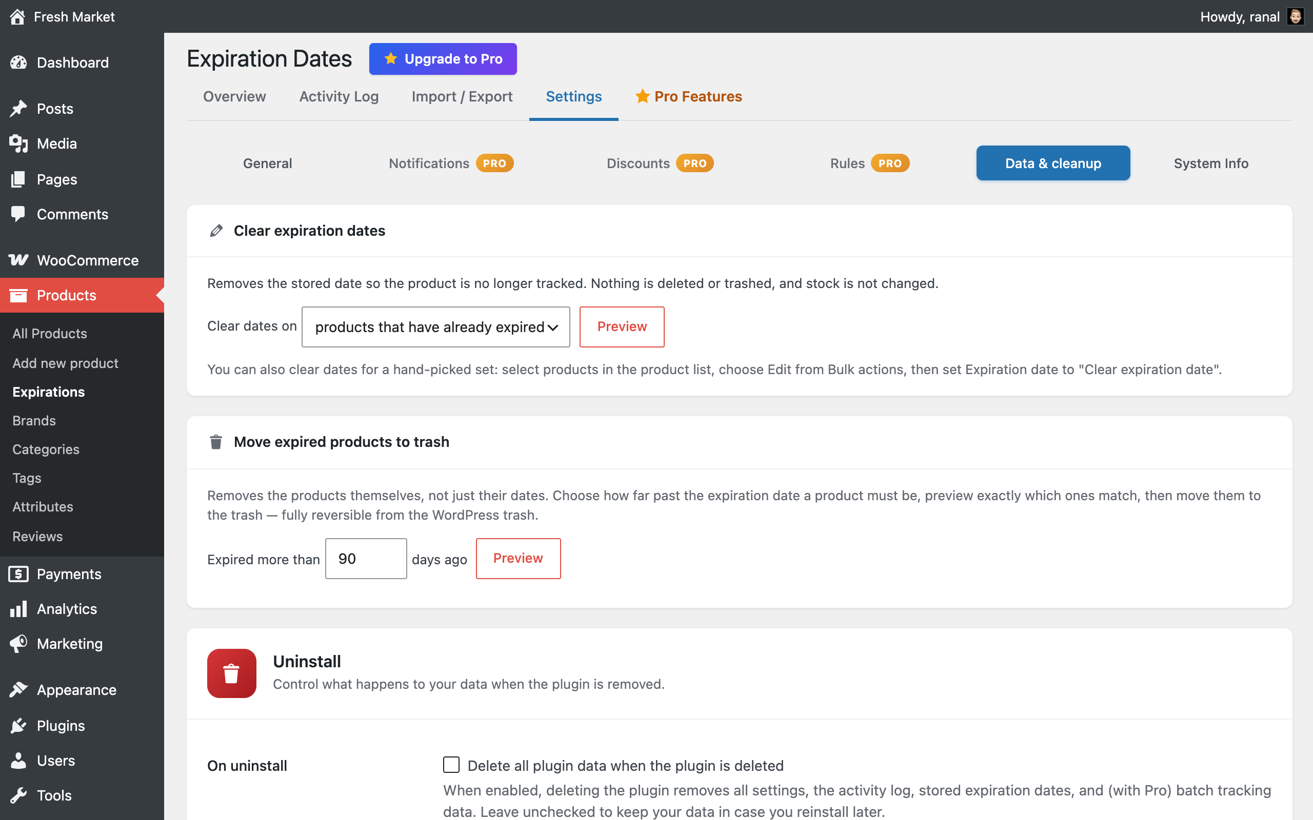Screen dimensions: 1313x820
Task: Open the Dashboard gauge icon
Action: tap(18, 63)
